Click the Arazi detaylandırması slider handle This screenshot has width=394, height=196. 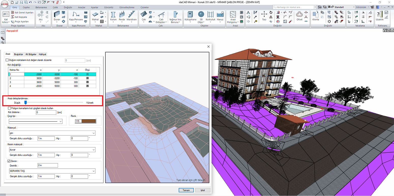coord(25,102)
